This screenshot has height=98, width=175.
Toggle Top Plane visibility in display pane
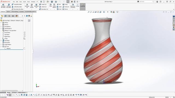[24, 35]
